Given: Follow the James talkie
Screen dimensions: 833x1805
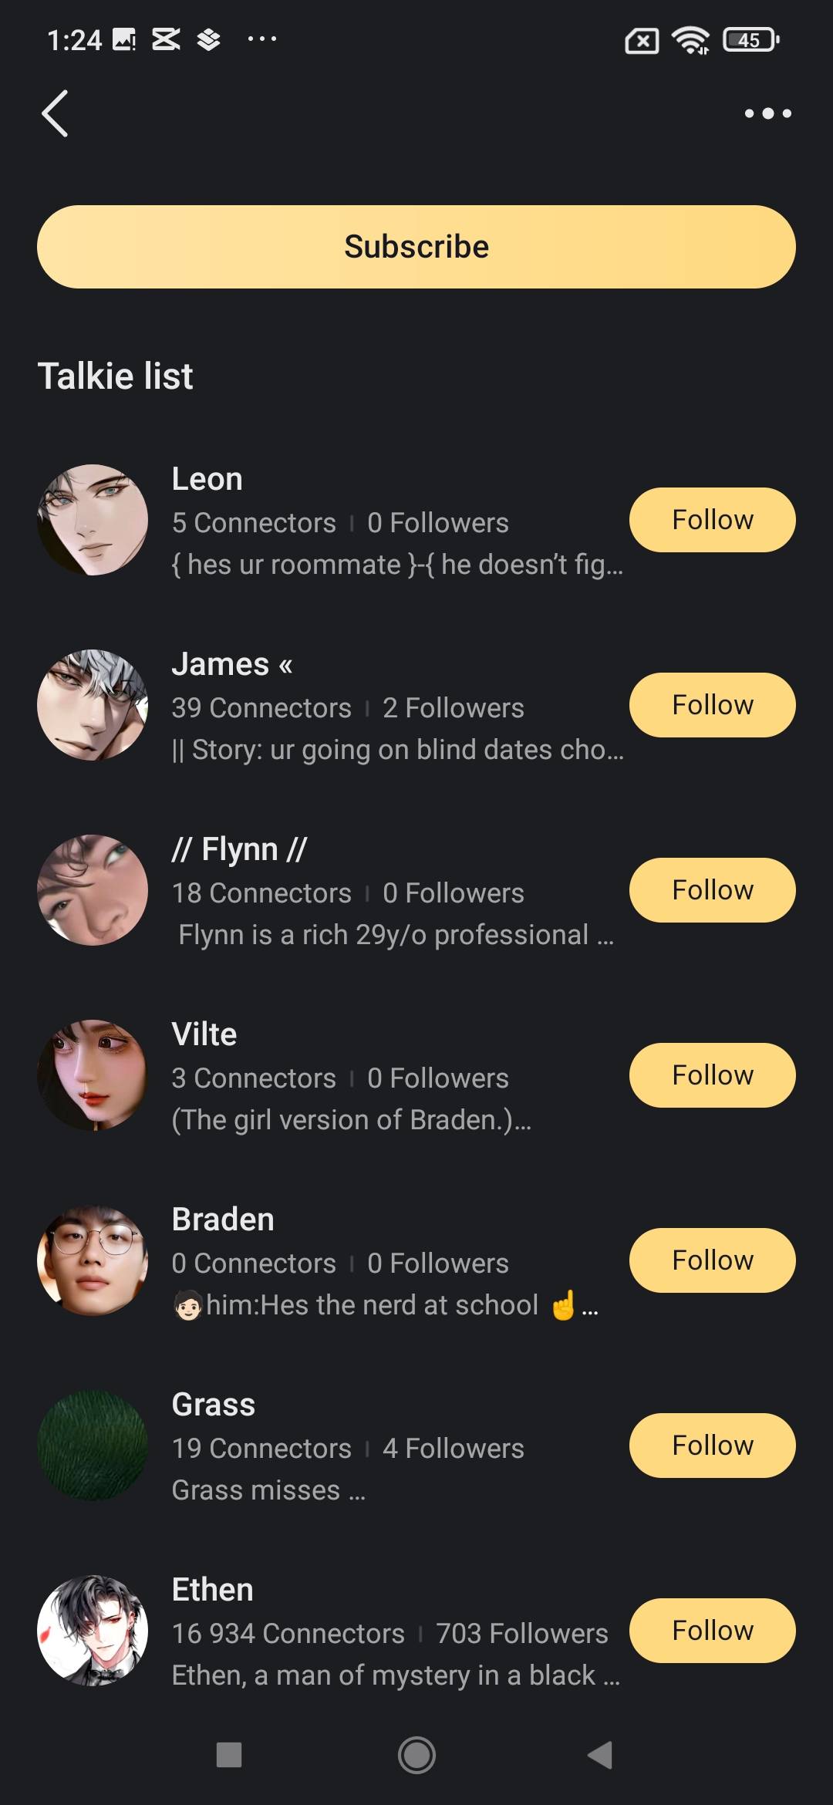Looking at the screenshot, I should [712, 705].
